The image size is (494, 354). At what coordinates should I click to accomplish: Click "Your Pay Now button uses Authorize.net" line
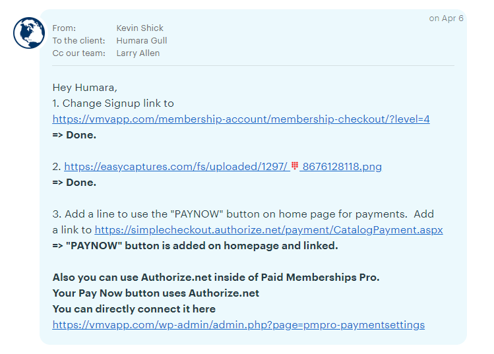156,293
